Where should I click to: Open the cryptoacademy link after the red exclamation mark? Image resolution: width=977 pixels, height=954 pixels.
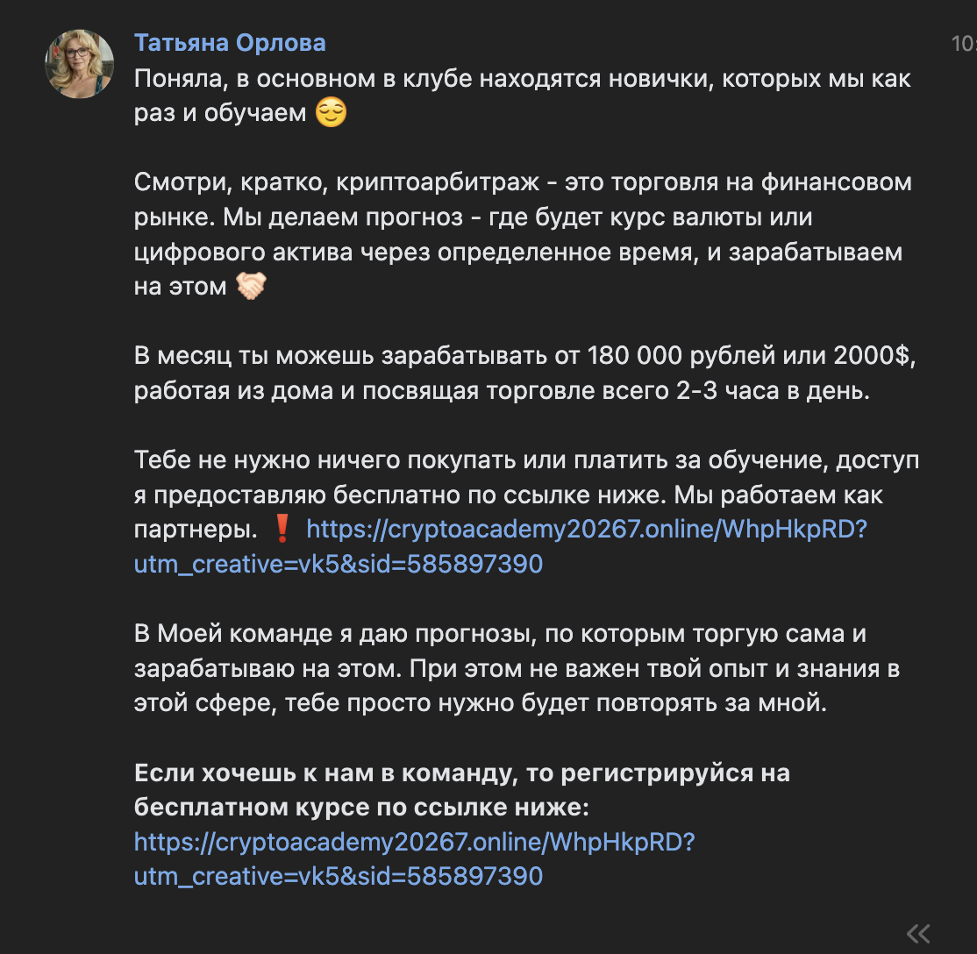pyautogui.click(x=586, y=530)
